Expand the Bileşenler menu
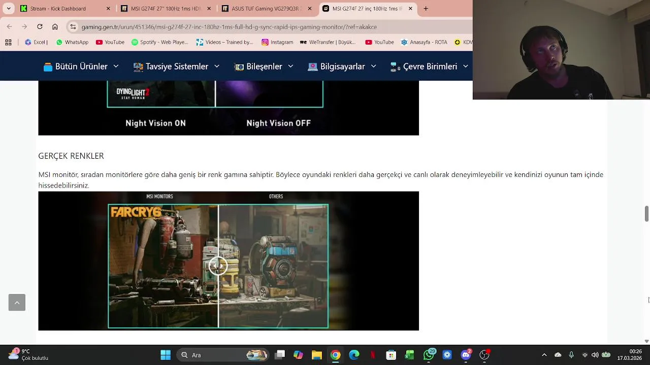The width and height of the screenshot is (650, 365). (x=264, y=66)
